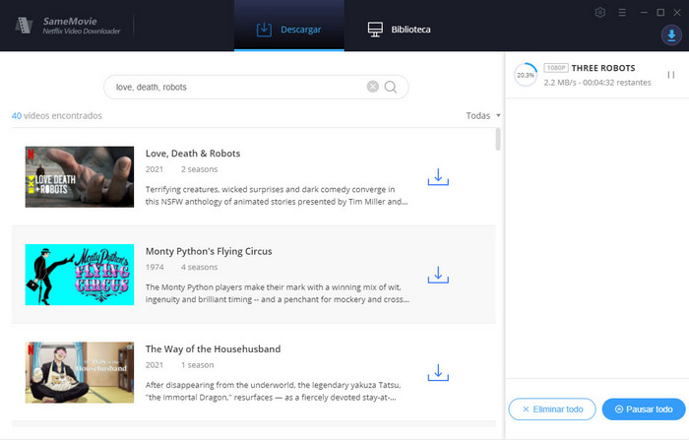Clear the search field text

(373, 87)
